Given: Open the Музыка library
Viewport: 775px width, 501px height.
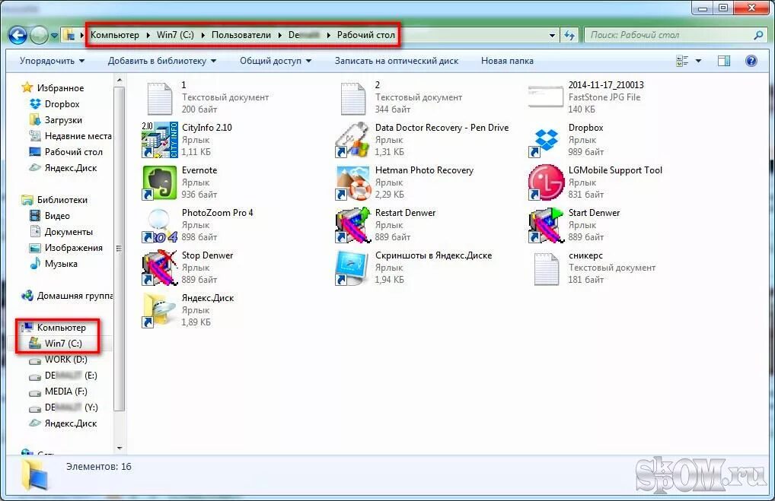Looking at the screenshot, I should pyautogui.click(x=61, y=264).
